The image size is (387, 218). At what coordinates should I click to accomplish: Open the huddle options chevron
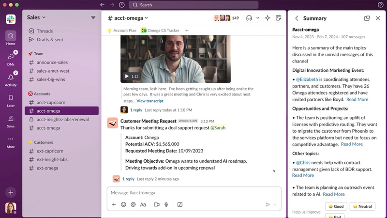pyautogui.click(x=258, y=18)
